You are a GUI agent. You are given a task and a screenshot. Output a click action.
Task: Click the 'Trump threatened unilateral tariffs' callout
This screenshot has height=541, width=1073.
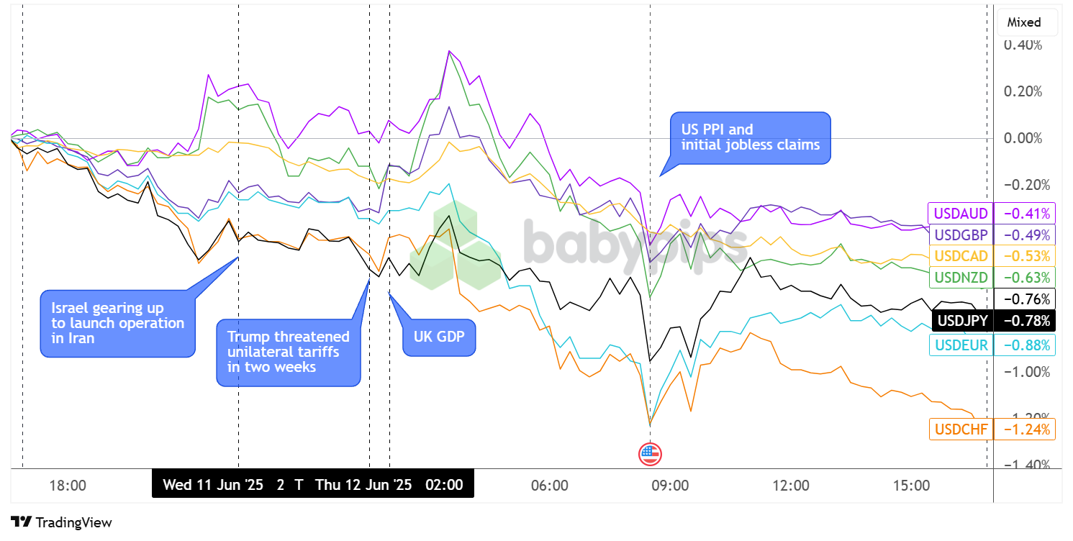(288, 353)
